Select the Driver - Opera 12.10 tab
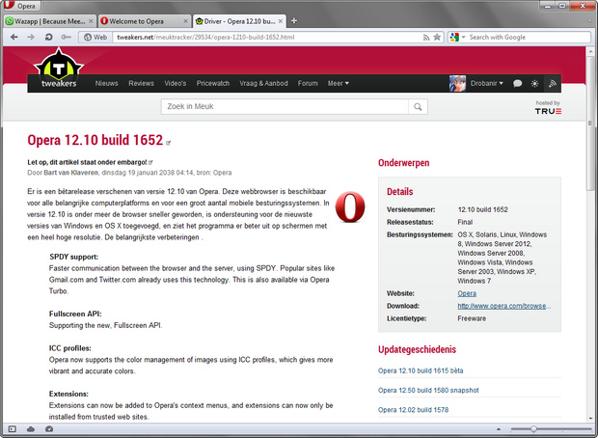598x438 pixels. [x=239, y=21]
